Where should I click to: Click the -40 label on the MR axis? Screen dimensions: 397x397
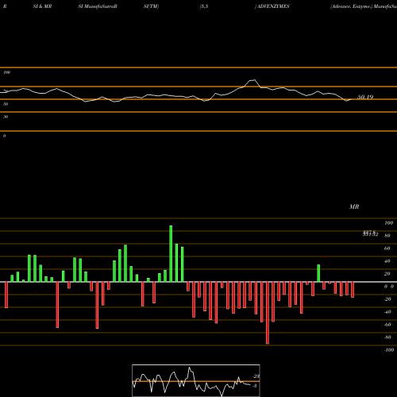pyautogui.click(x=387, y=312)
